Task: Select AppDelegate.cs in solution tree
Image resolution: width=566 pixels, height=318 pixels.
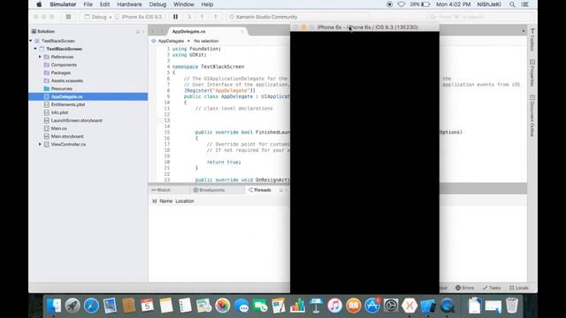Action: tap(88, 96)
